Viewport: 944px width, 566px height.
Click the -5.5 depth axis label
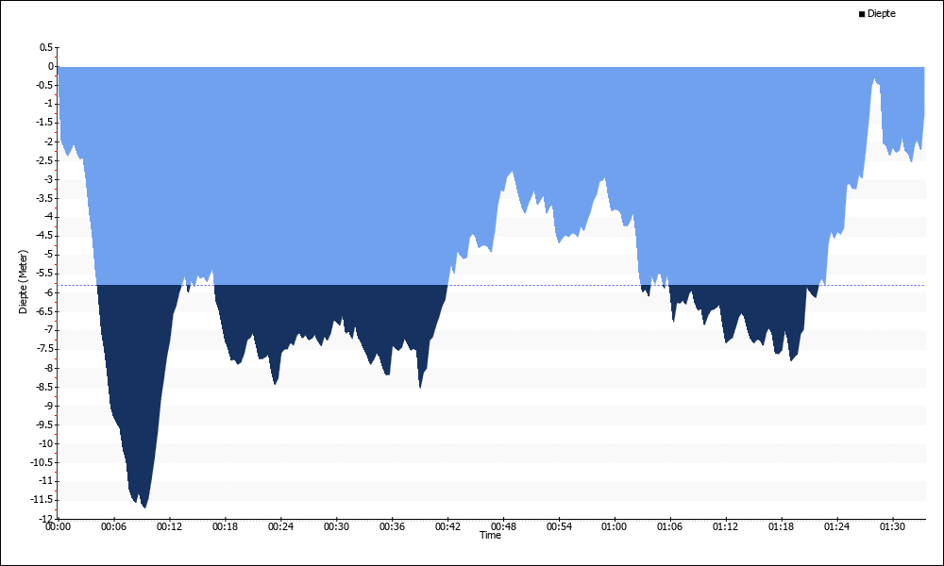coord(45,274)
